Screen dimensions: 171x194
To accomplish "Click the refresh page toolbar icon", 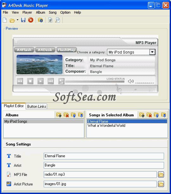I will [x=50, y=20].
